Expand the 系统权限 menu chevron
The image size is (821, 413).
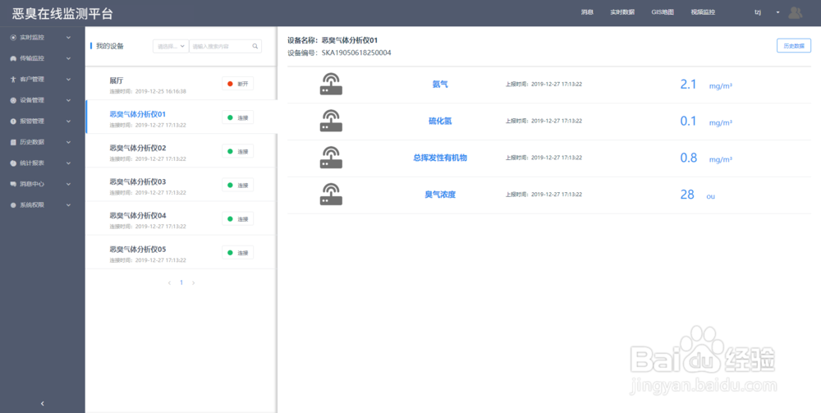pos(68,205)
